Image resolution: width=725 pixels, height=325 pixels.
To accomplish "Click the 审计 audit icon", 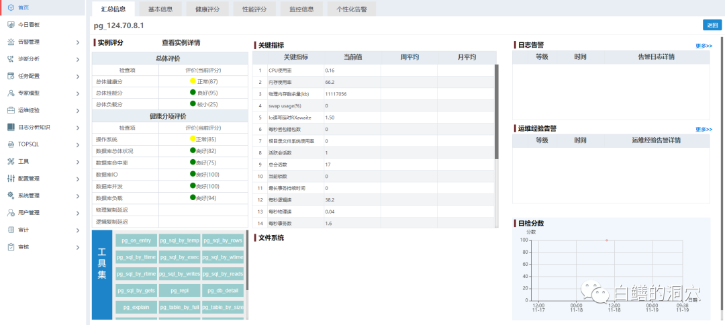I will point(11,230).
